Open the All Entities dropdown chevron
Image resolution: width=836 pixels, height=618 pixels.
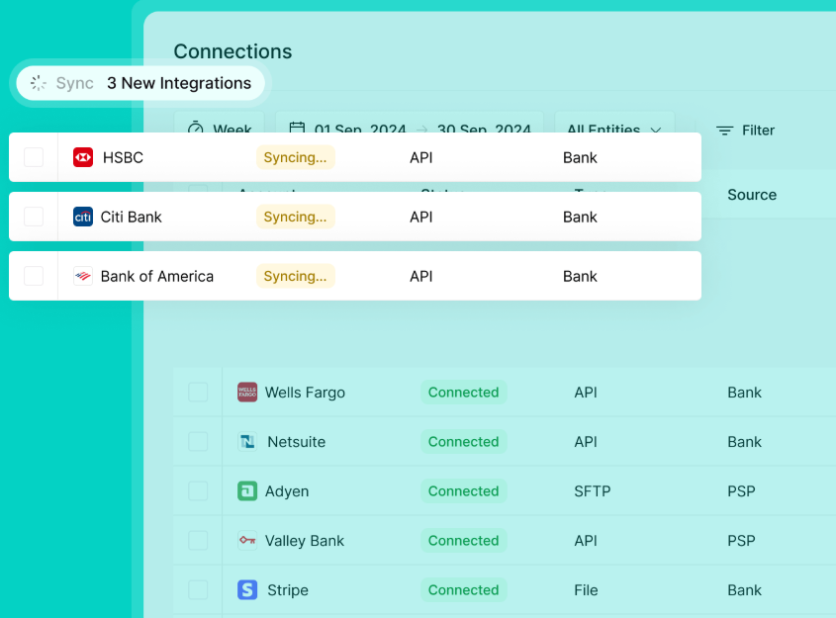pos(656,130)
